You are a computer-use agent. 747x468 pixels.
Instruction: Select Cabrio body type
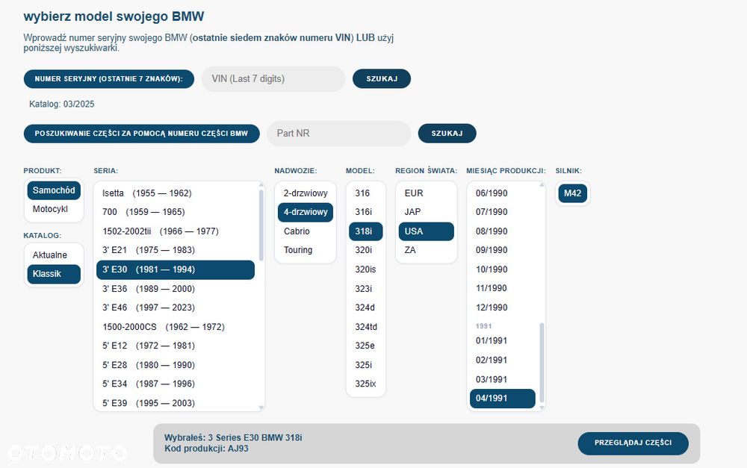pyautogui.click(x=306, y=231)
